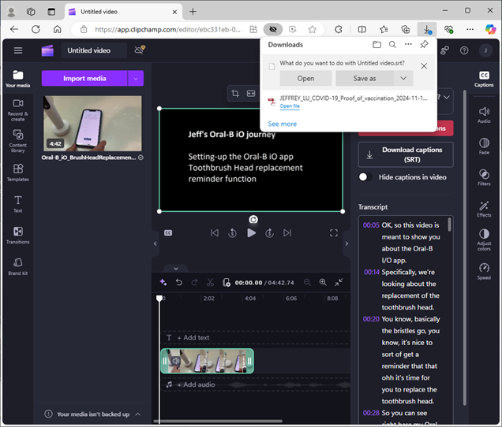Click the fit-to-frame icon above preview

(251, 93)
